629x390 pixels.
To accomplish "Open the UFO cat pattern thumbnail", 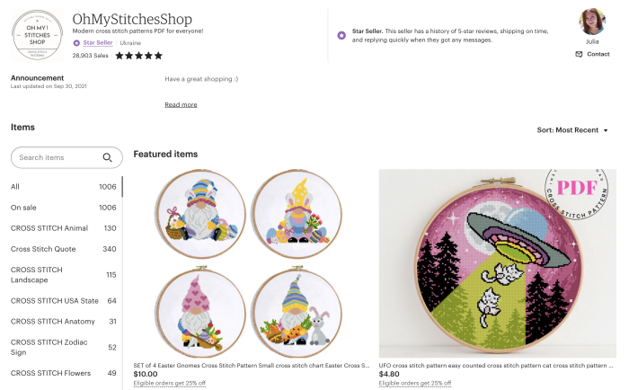I will tap(498, 263).
